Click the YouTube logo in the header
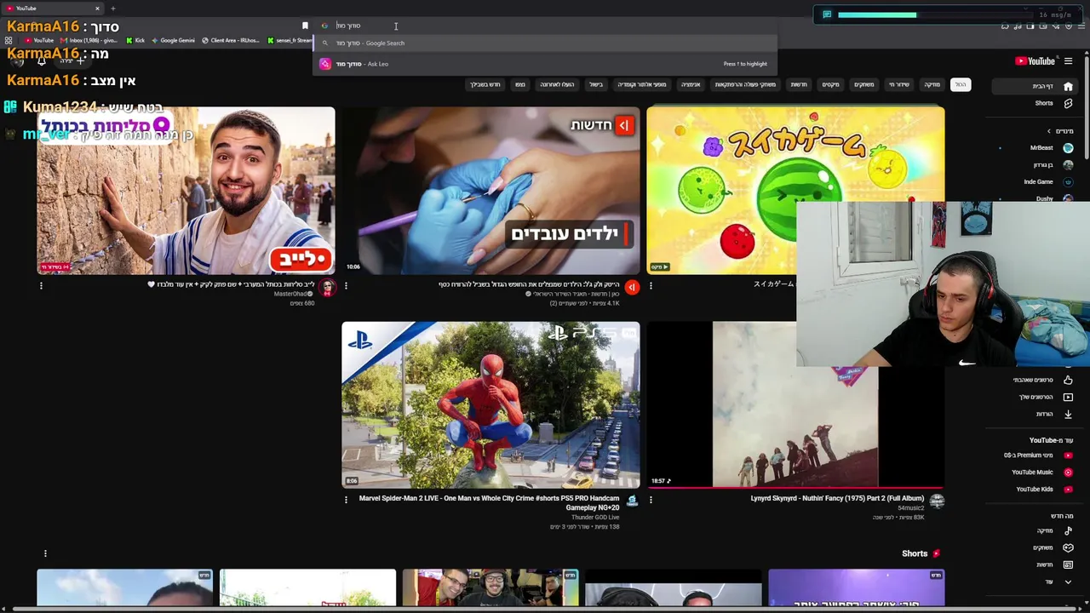Image resolution: width=1090 pixels, height=613 pixels. [x=1035, y=61]
